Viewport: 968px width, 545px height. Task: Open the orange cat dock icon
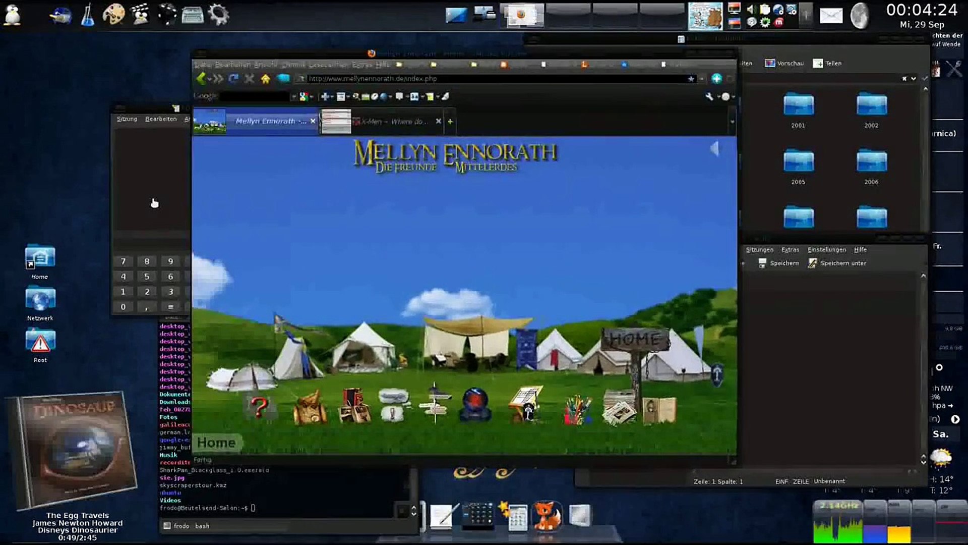547,516
